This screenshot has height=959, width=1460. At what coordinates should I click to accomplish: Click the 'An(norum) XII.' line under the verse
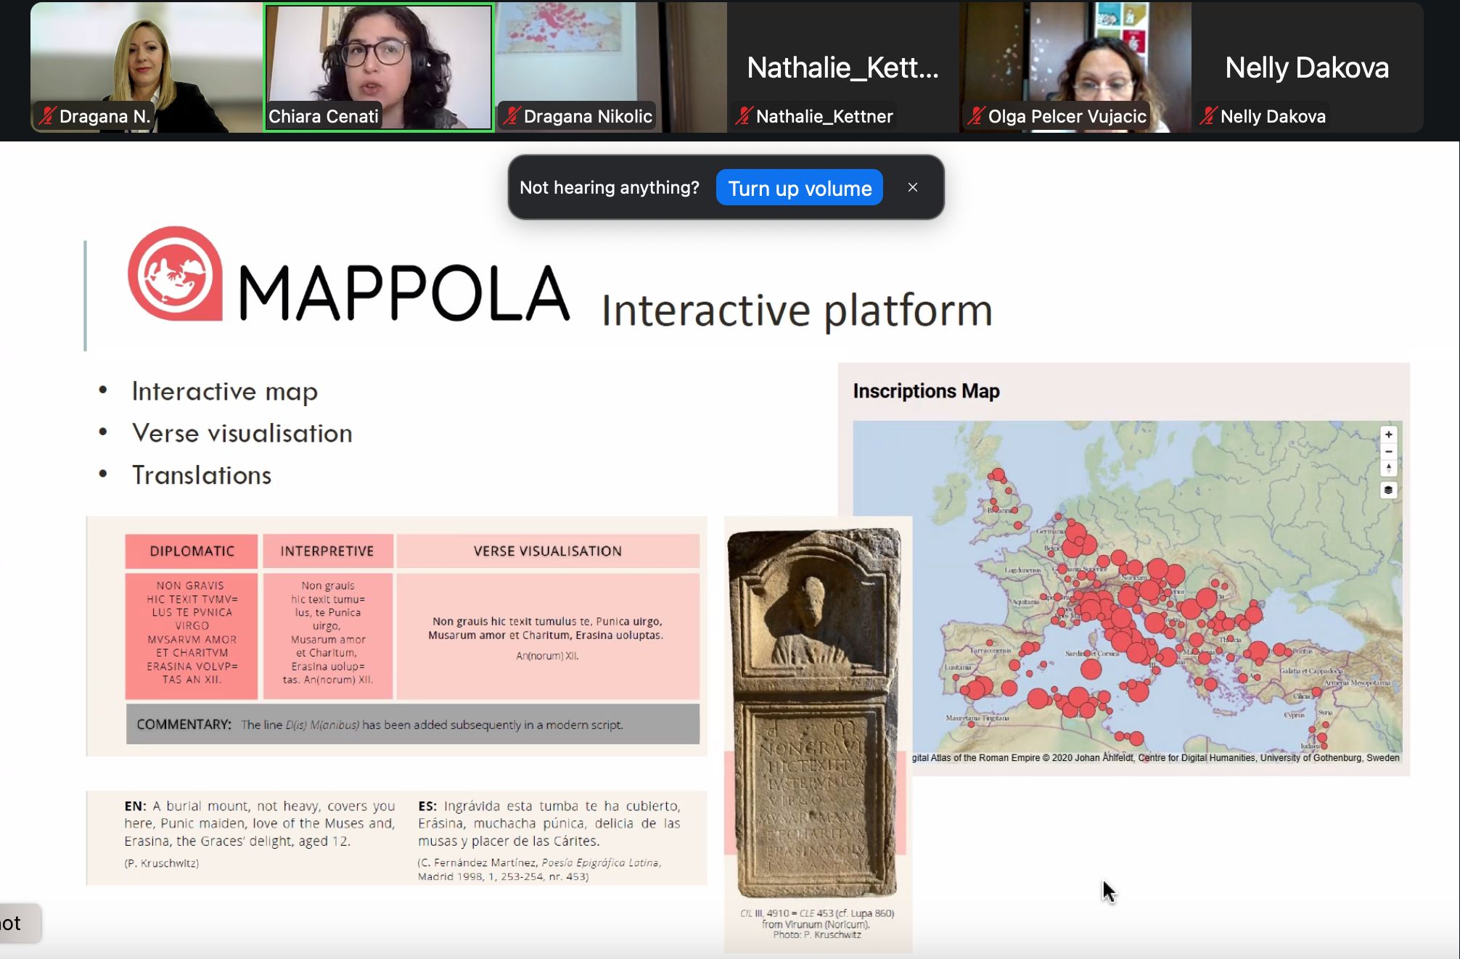pyautogui.click(x=547, y=656)
